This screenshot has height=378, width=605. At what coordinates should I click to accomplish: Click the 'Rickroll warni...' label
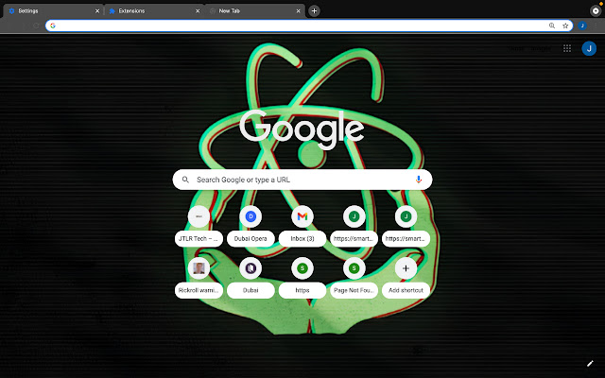coord(199,290)
